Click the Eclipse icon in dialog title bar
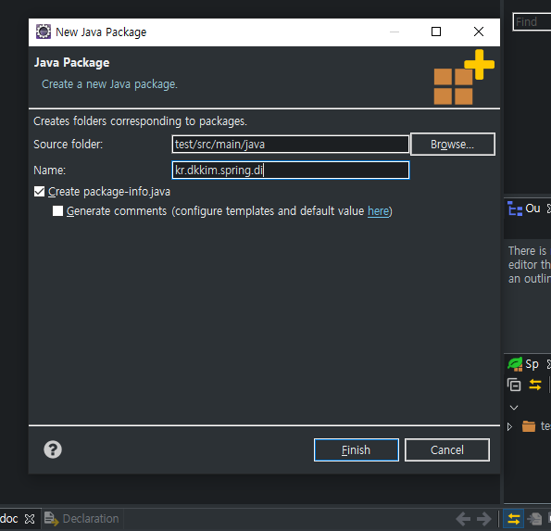This screenshot has width=551, height=531. pos(44,32)
